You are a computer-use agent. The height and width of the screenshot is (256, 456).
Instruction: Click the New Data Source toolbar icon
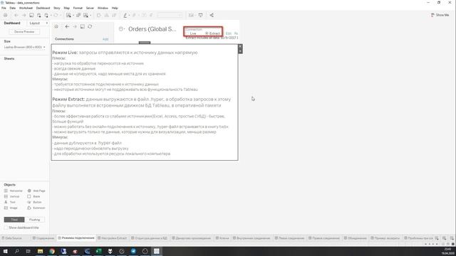click(39, 15)
